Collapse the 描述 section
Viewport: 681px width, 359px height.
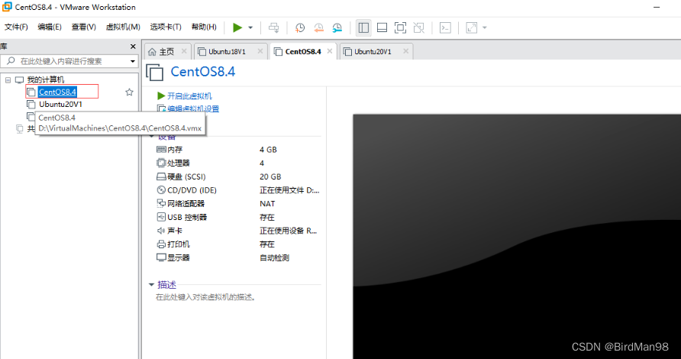pos(151,285)
